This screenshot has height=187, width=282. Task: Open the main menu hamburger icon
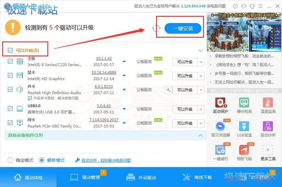[260, 6]
